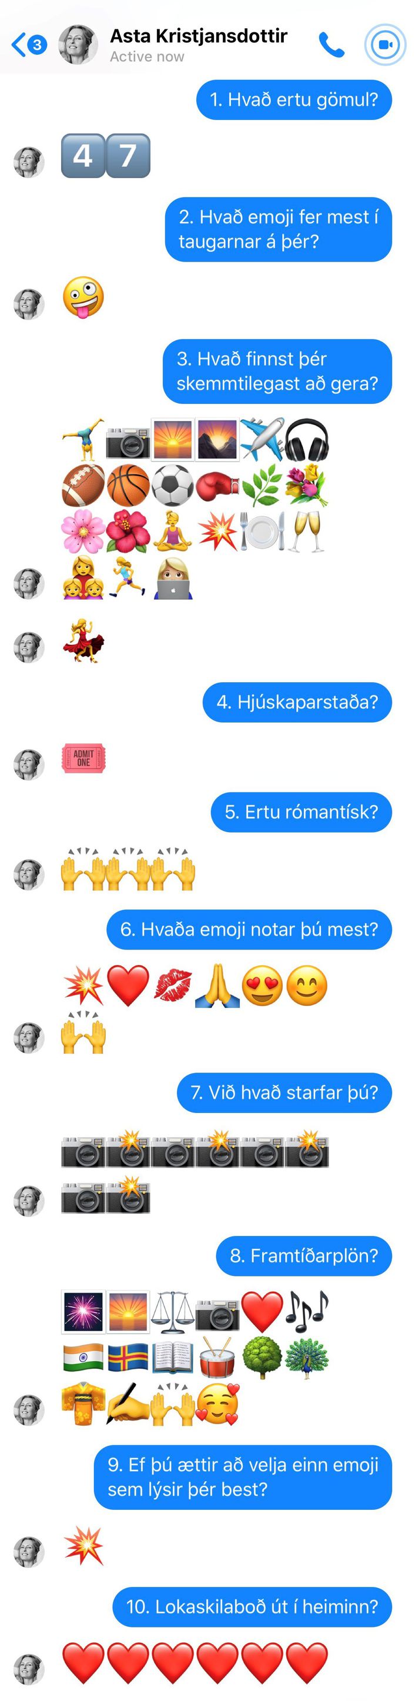Select the airplane emoji in hobbies reply
The height and width of the screenshot is (1701, 419).
[x=262, y=439]
